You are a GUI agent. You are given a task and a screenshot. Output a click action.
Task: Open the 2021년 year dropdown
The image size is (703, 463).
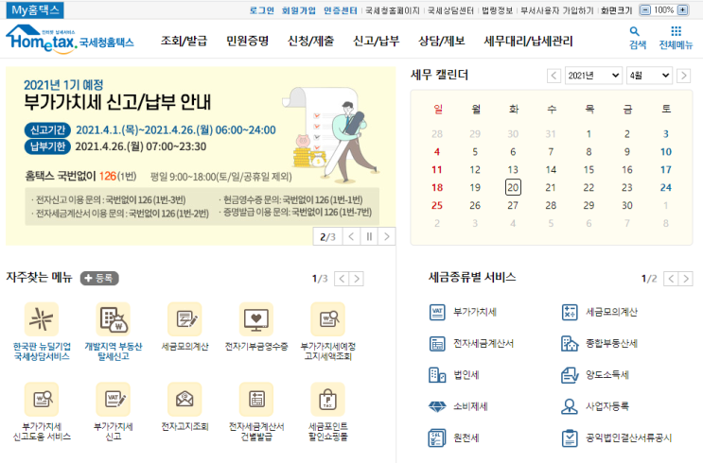[x=592, y=76]
